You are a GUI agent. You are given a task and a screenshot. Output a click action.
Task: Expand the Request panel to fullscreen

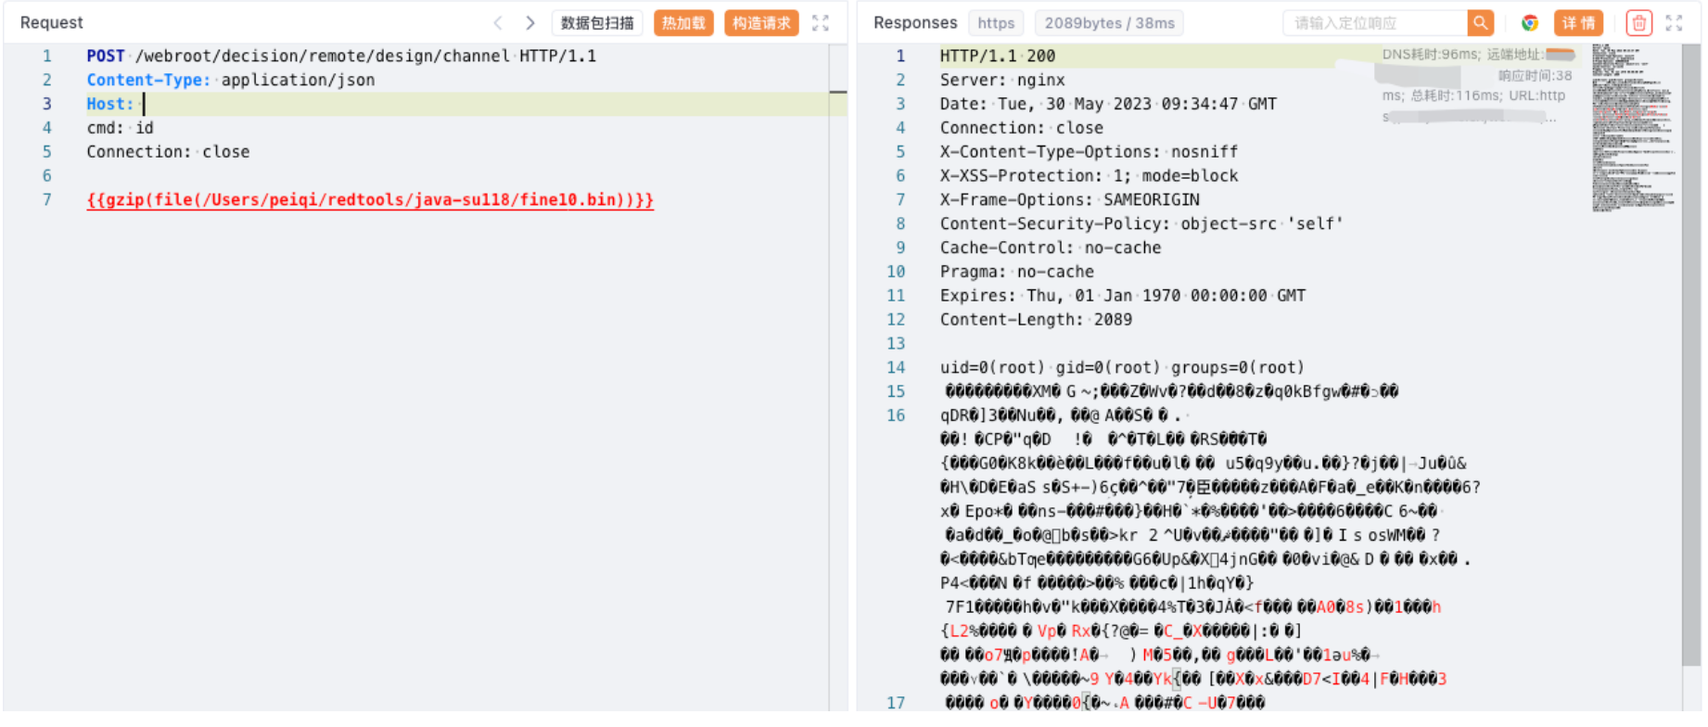821,23
